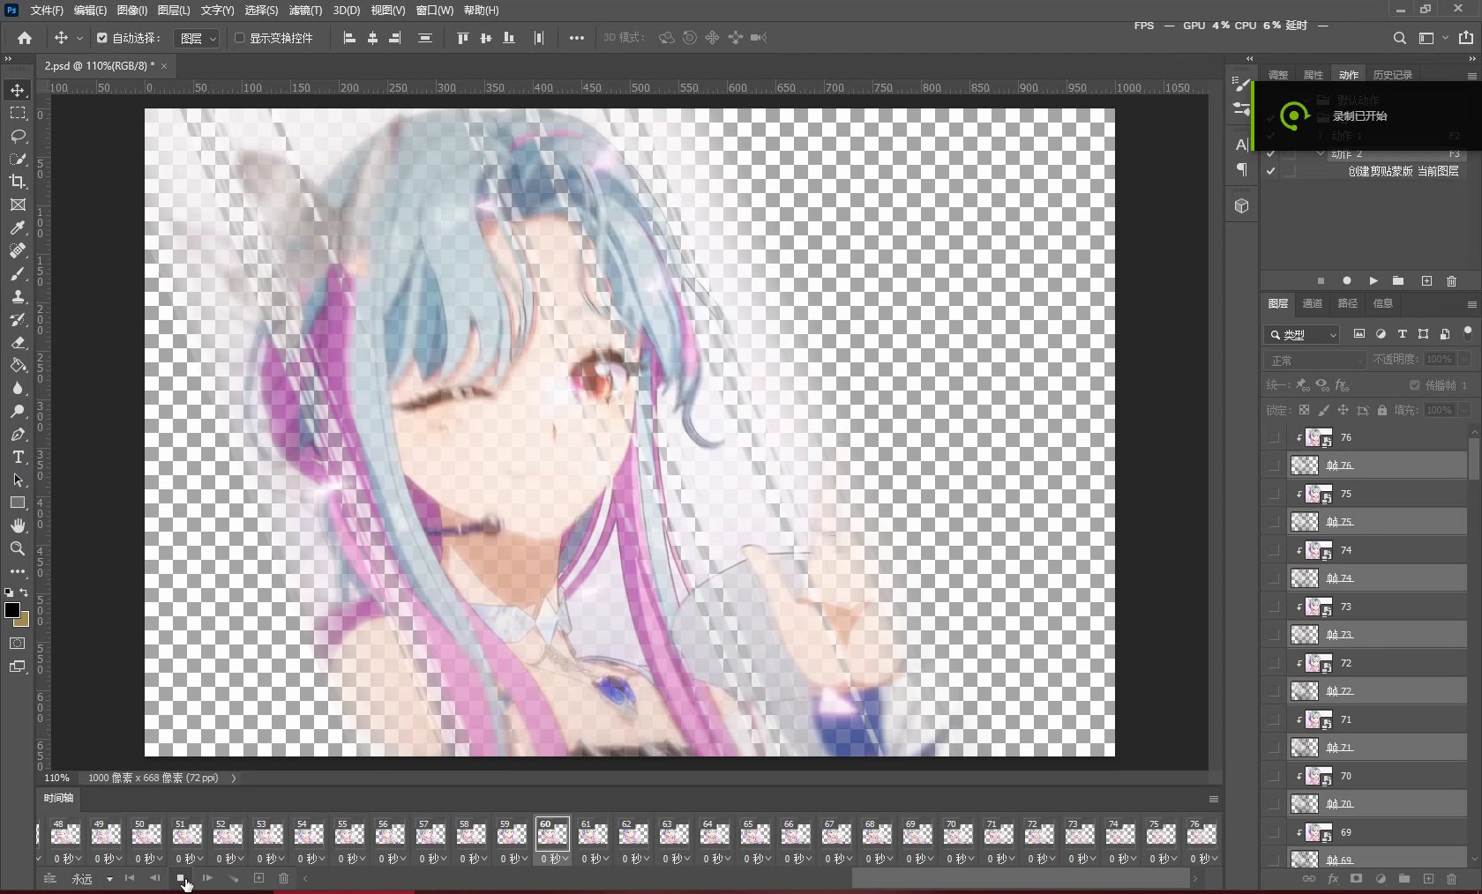Begin recording in Actions panel

point(1346,281)
